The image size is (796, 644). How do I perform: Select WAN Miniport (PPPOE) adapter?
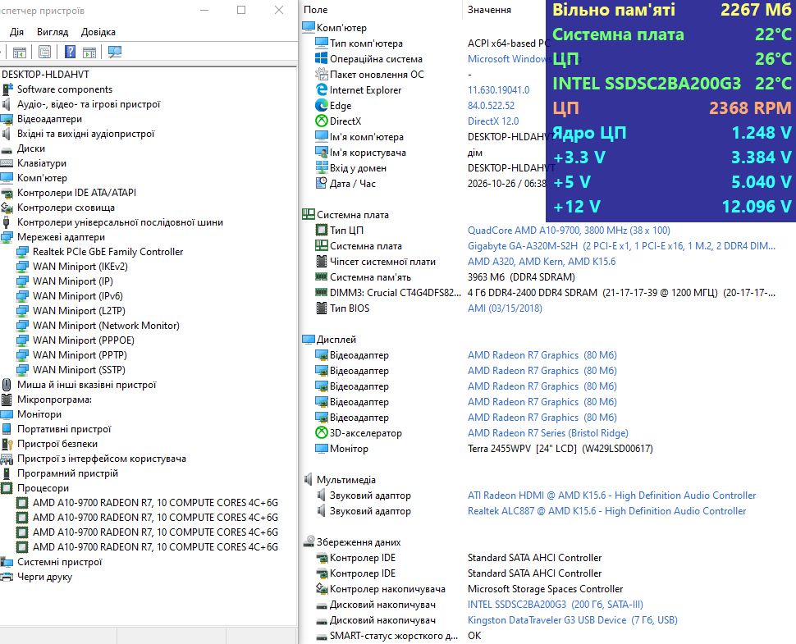(83, 340)
